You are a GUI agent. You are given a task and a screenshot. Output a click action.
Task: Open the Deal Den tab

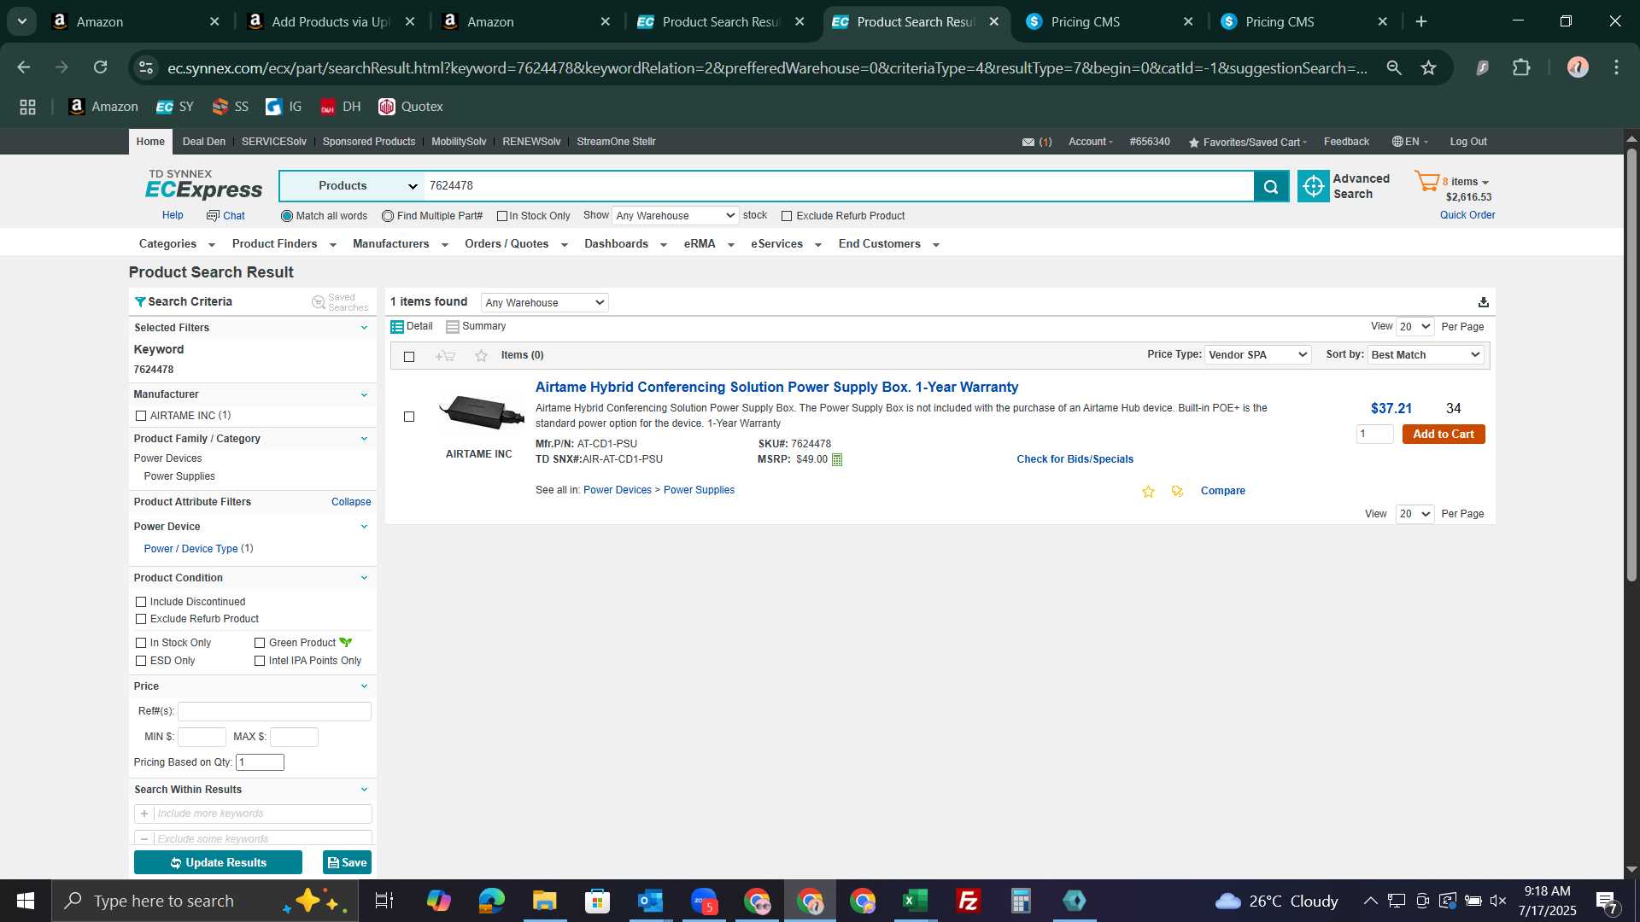[x=204, y=142]
